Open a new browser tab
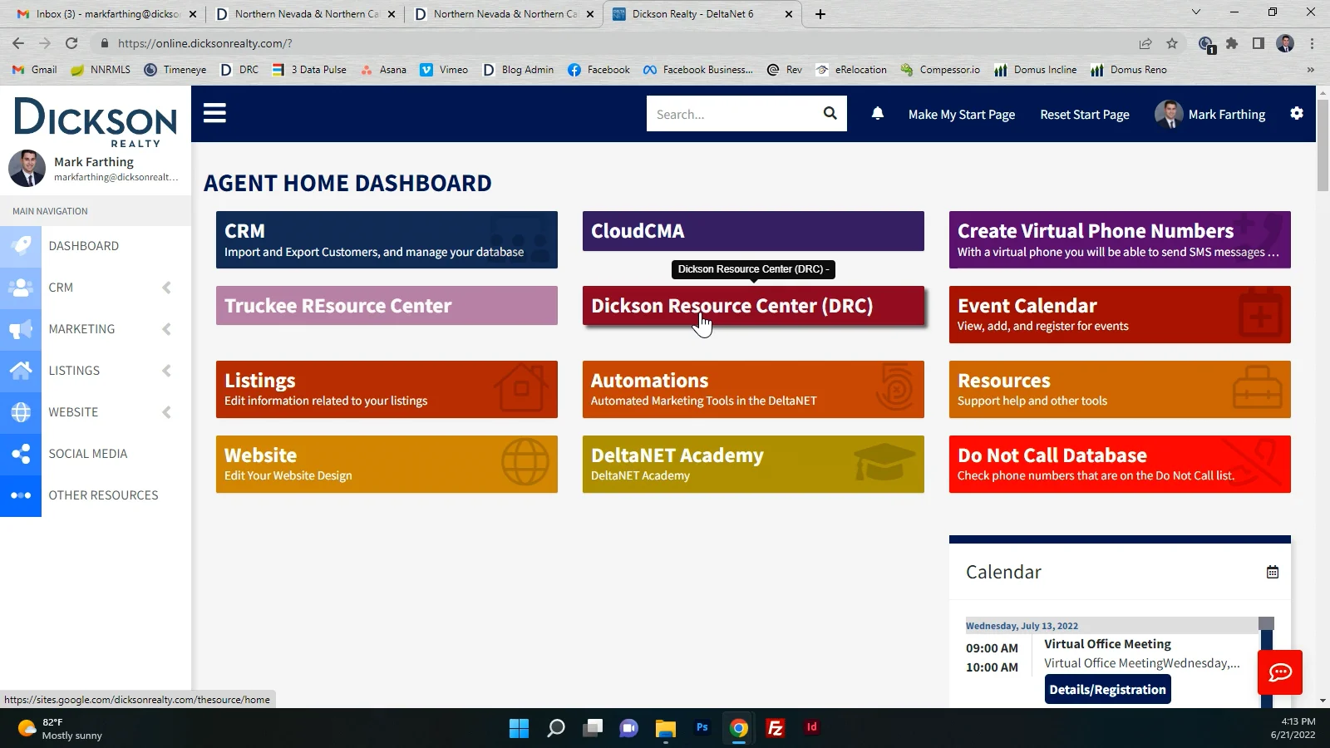Viewport: 1330px width, 748px height. [x=820, y=14]
